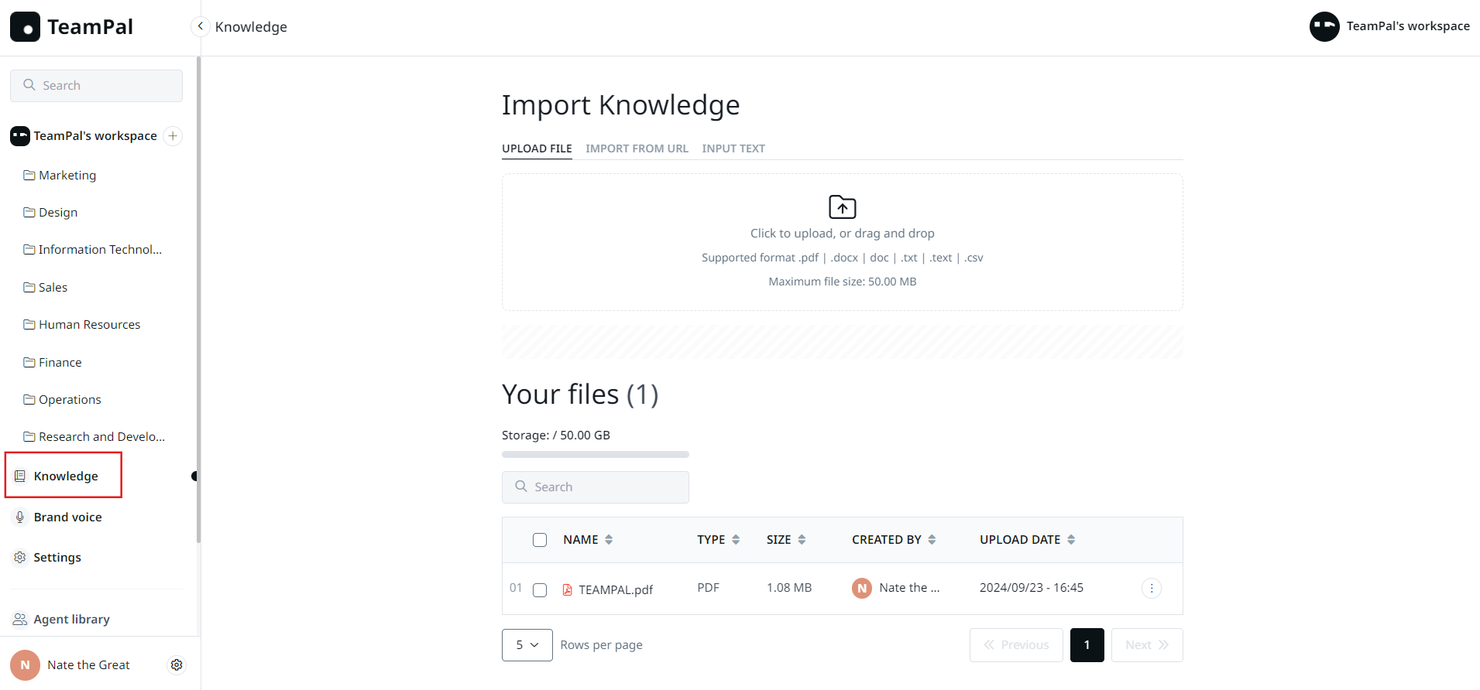Click the creator avatar in TEAMPAL.pdf row
1480x690 pixels.
coord(862,589)
